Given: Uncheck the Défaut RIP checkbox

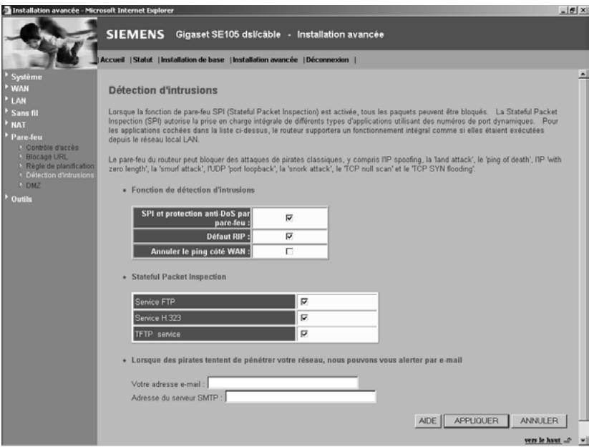Looking at the screenshot, I should pos(289,236).
